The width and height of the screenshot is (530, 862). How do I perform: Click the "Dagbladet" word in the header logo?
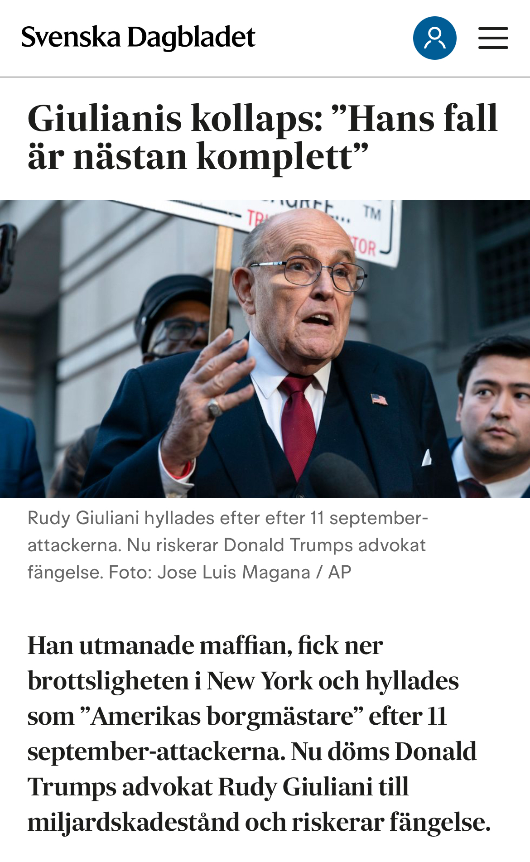(192, 38)
